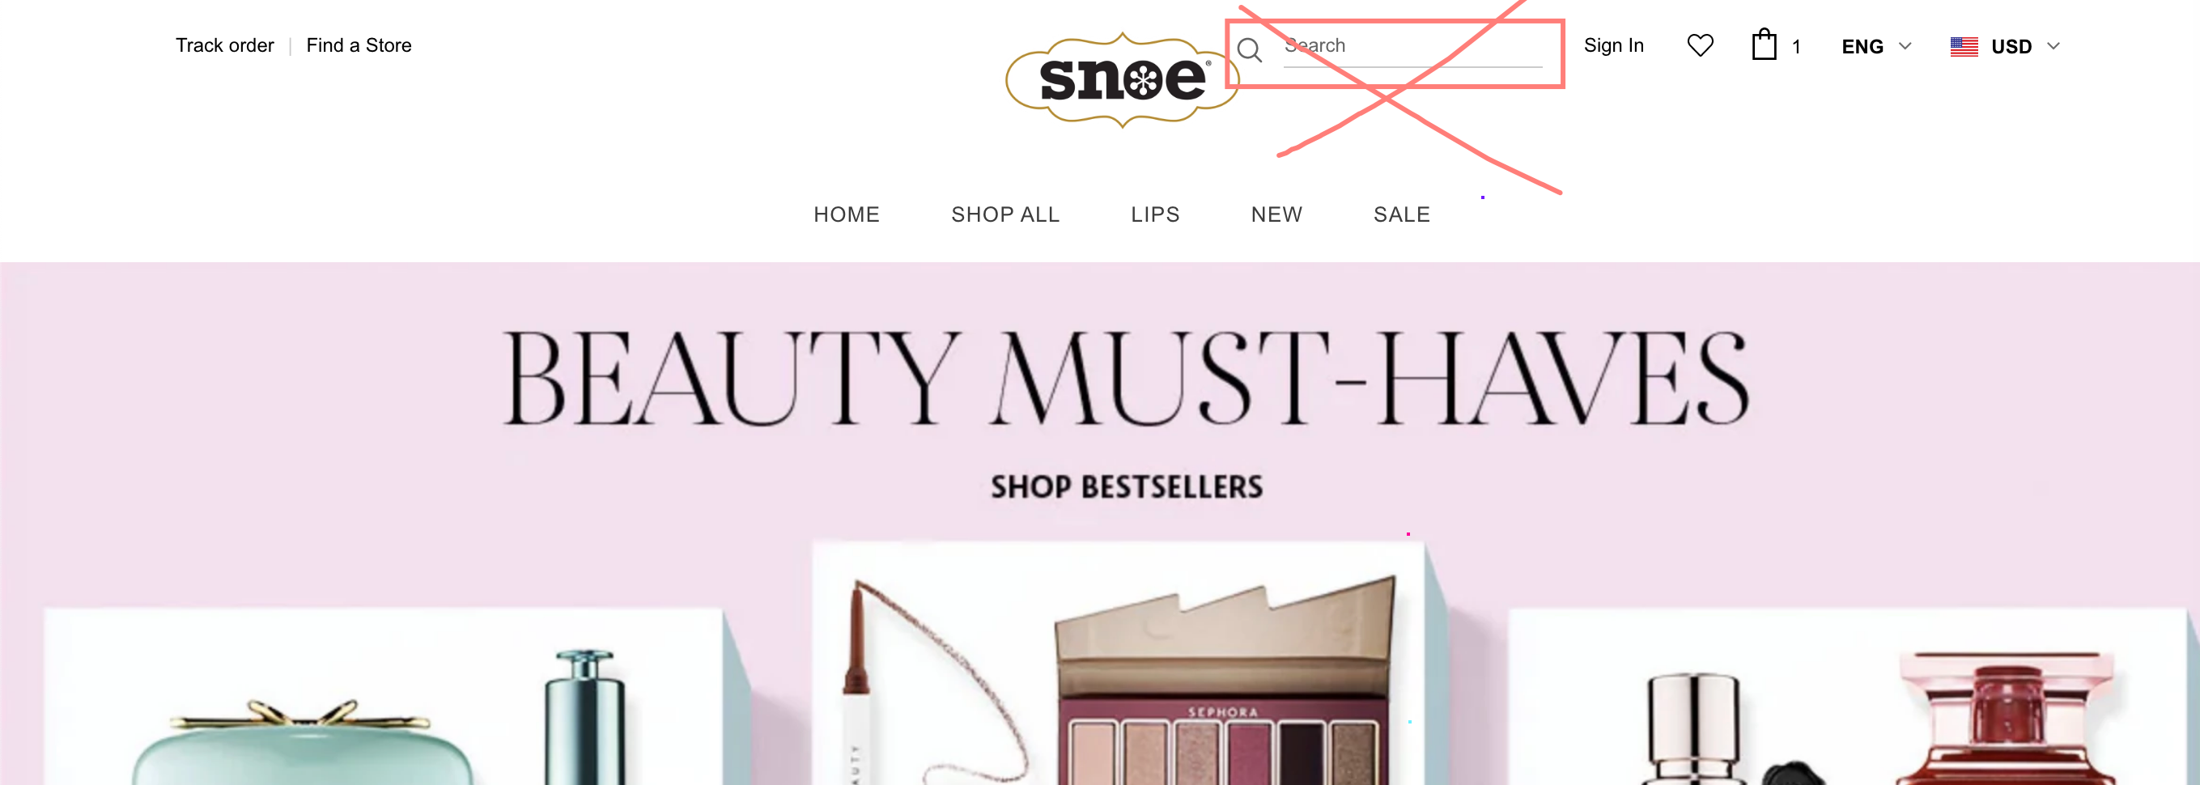Click SHOP BESTSELLERS banner link
This screenshot has width=2200, height=785.
[1126, 487]
